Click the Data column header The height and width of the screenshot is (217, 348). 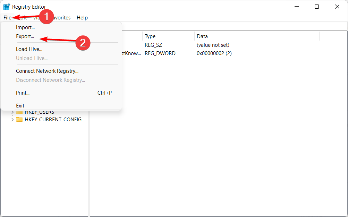point(202,36)
